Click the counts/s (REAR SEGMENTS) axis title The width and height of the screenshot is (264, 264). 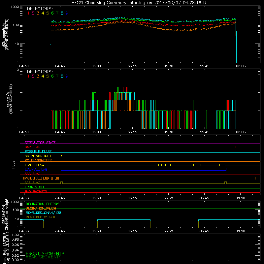pos(10,99)
